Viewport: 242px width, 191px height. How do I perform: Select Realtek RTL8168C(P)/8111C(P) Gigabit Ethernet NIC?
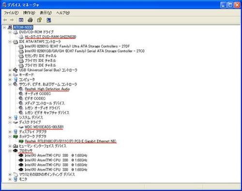71,141
